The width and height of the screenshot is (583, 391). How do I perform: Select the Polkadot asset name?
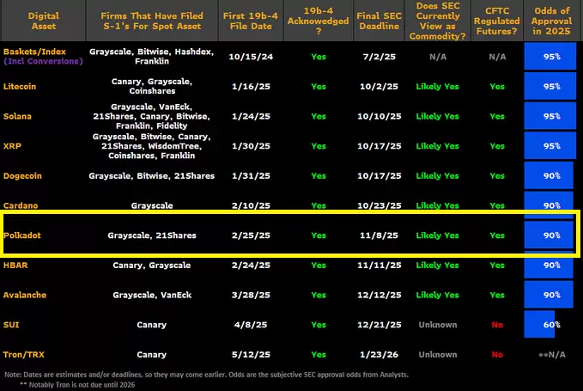pyautogui.click(x=22, y=235)
